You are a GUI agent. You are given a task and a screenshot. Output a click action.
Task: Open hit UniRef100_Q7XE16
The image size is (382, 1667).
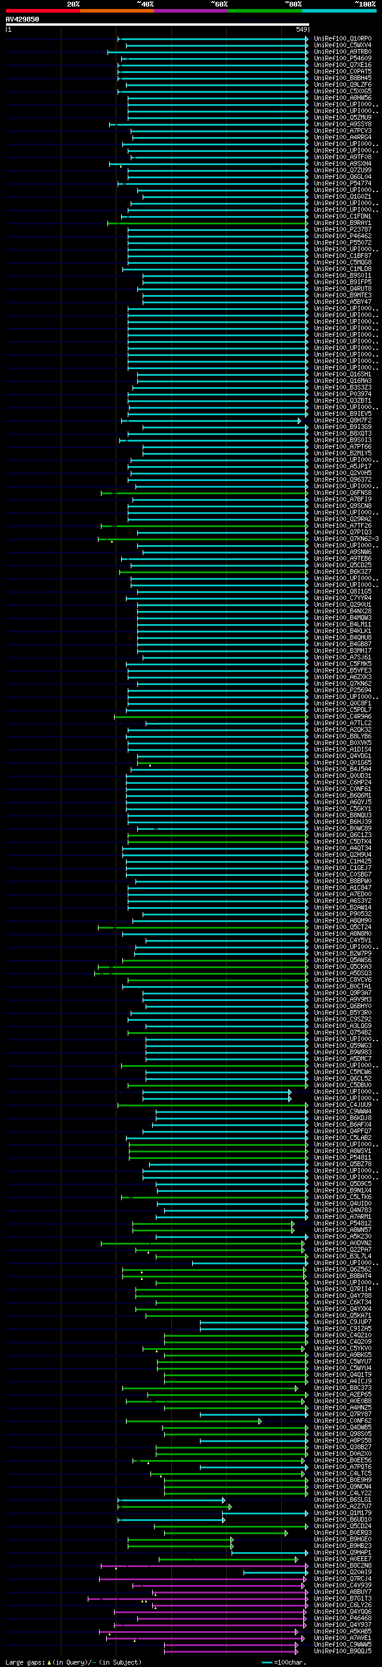[x=343, y=65]
